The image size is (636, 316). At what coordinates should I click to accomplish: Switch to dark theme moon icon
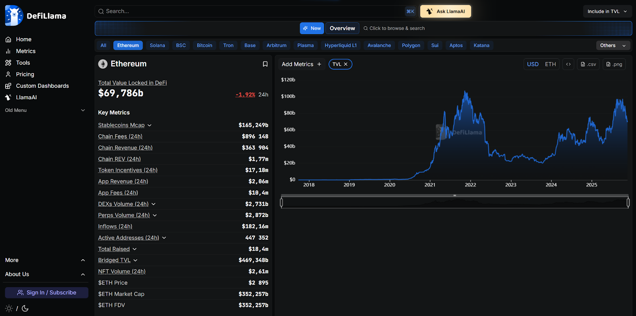(x=25, y=308)
